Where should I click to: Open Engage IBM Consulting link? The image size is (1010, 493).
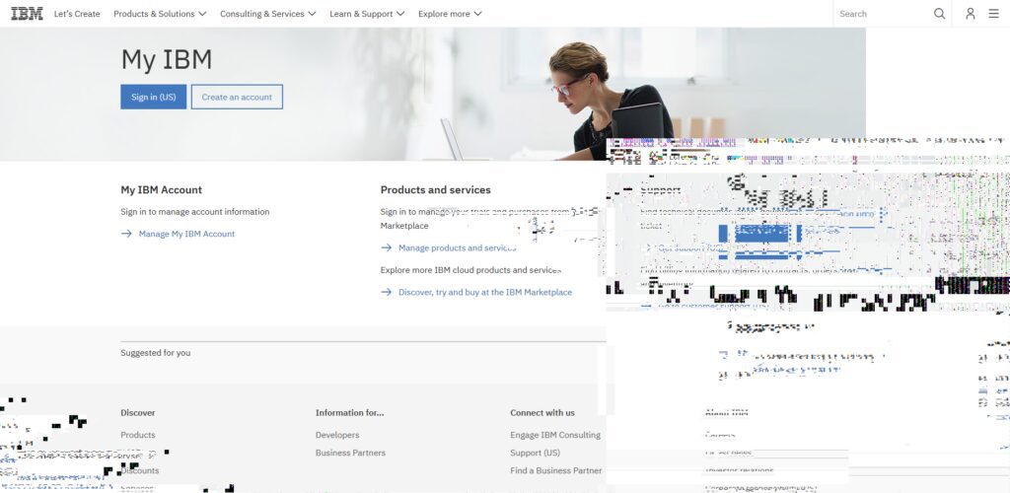click(555, 435)
